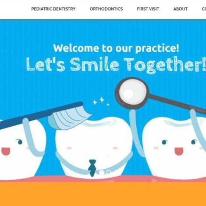Click the Welcome to our practice heading
This screenshot has height=206, width=206.
tap(116, 48)
